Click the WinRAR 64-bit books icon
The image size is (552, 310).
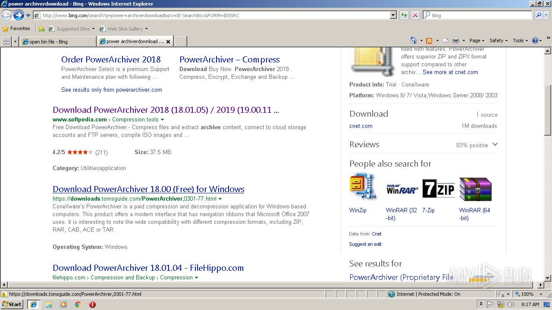[x=475, y=189]
